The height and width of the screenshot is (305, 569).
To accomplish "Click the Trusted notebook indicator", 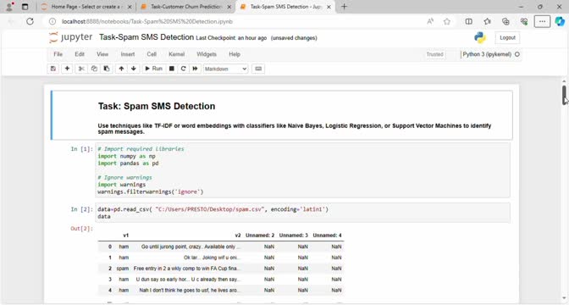I will point(434,54).
